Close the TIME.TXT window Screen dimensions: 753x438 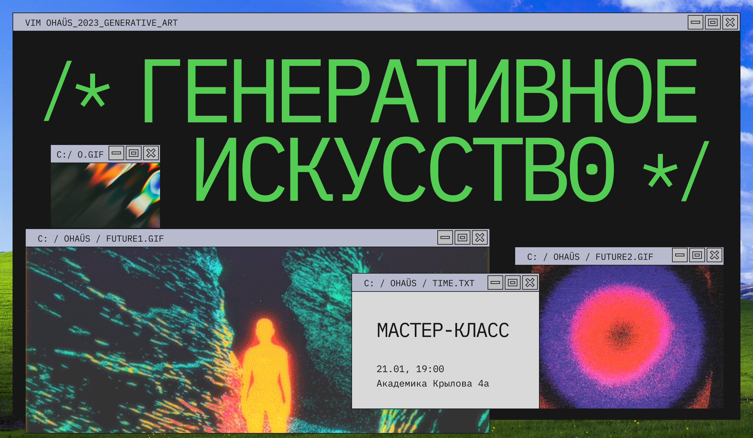click(530, 282)
